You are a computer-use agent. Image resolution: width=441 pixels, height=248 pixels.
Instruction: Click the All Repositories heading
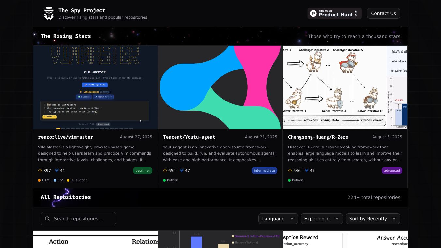(66, 197)
